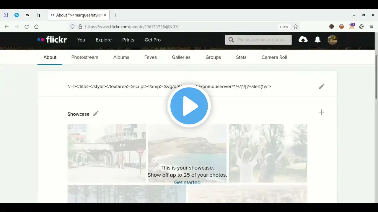The width and height of the screenshot is (378, 212).
Task: Open the Explore menu
Action: (104, 40)
